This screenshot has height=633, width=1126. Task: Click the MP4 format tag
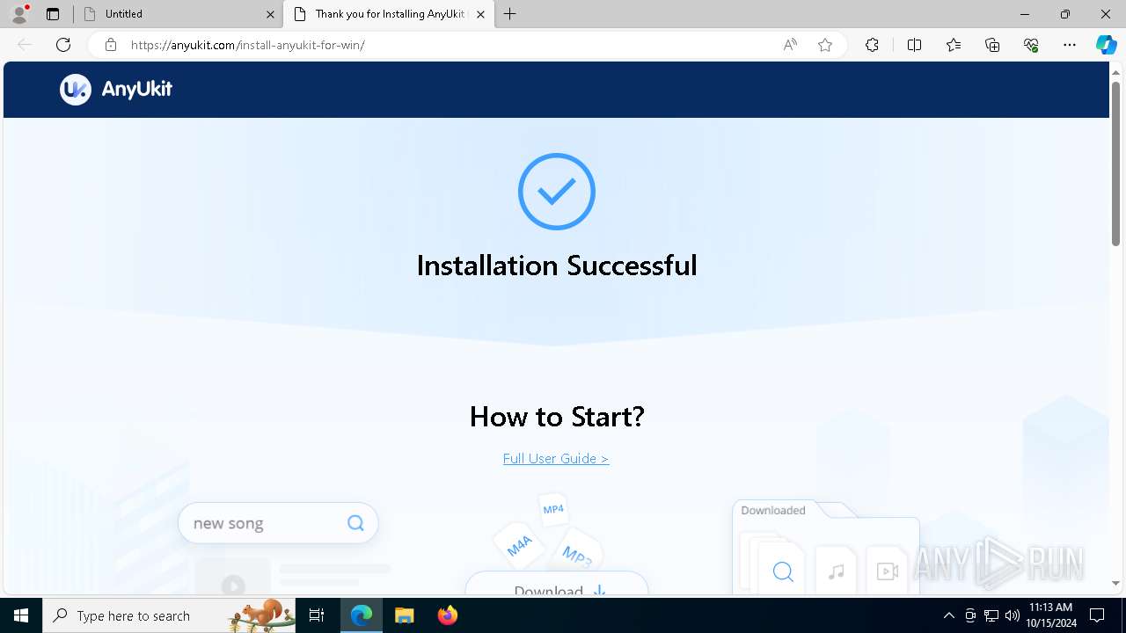pos(553,509)
